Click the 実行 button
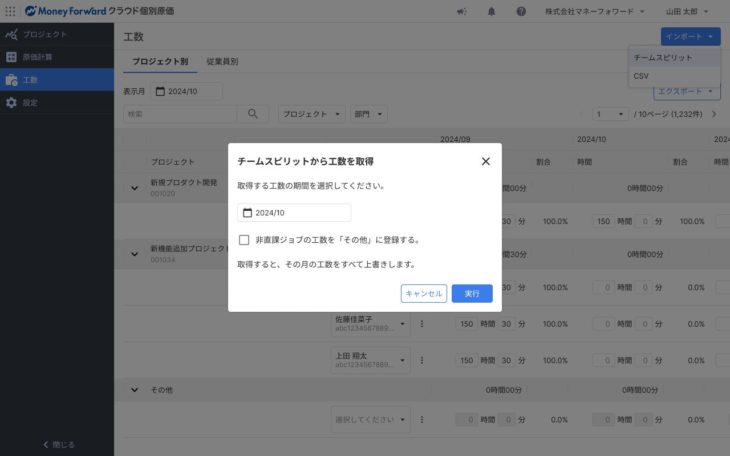This screenshot has height=456, width=730. point(472,294)
